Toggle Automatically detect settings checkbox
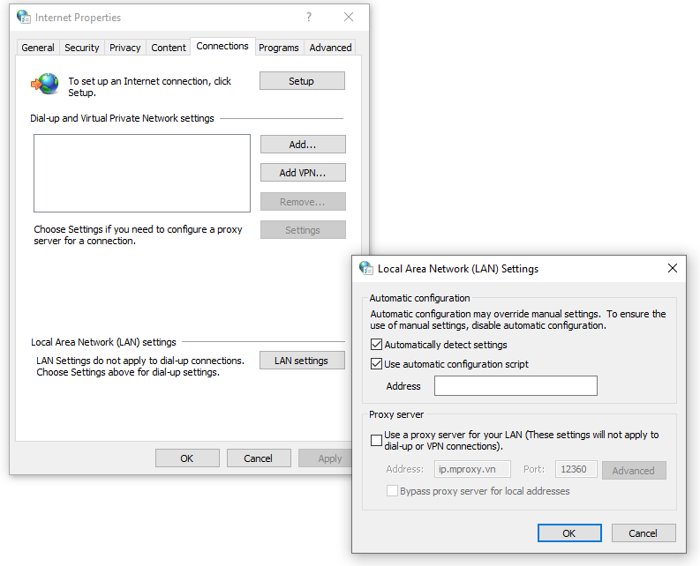 [376, 345]
